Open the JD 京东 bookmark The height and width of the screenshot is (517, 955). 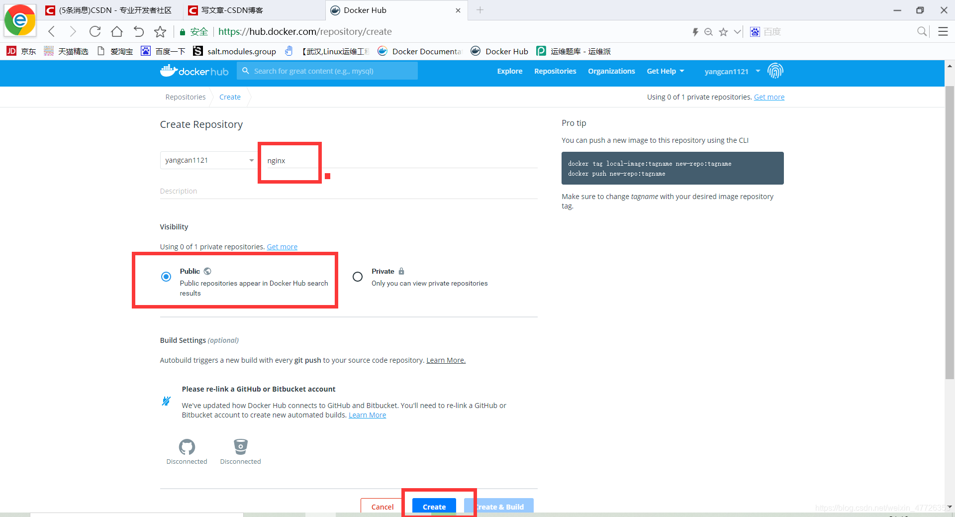(21, 51)
